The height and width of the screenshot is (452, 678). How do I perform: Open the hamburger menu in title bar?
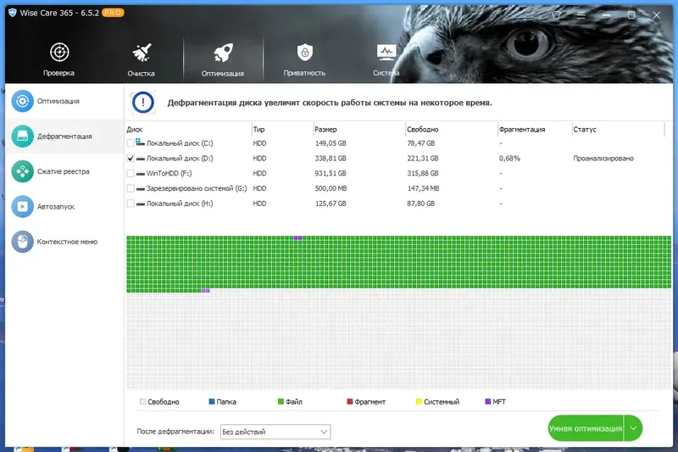(x=581, y=15)
